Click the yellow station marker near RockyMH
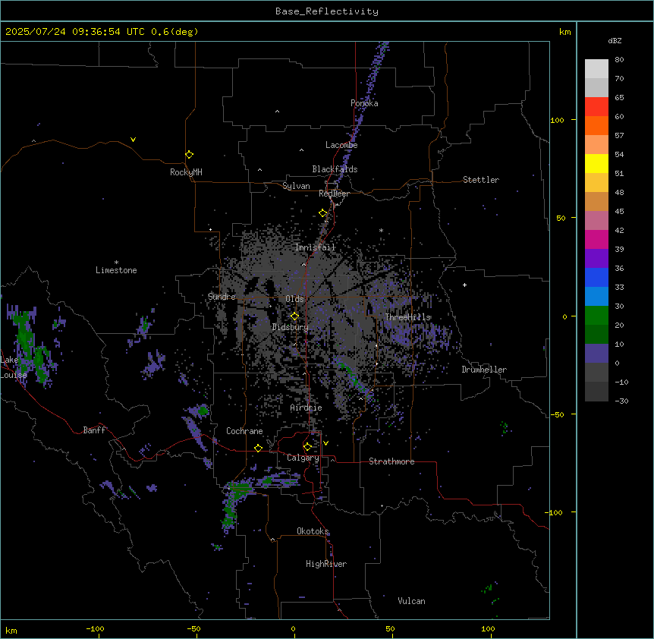 pyautogui.click(x=189, y=155)
